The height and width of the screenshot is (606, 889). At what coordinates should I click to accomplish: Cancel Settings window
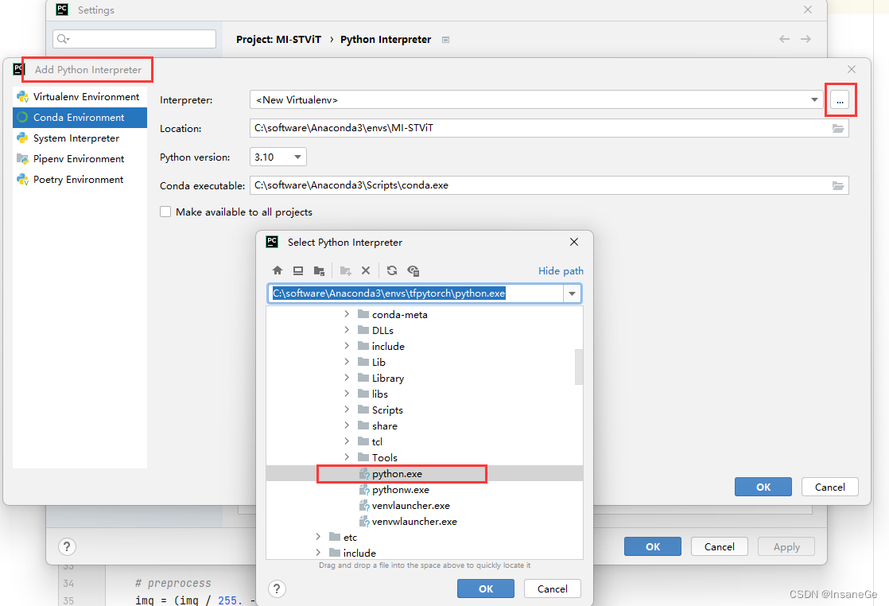click(x=720, y=546)
